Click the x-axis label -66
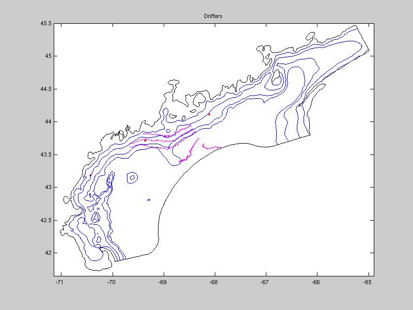This screenshot has width=413, height=310. click(315, 282)
